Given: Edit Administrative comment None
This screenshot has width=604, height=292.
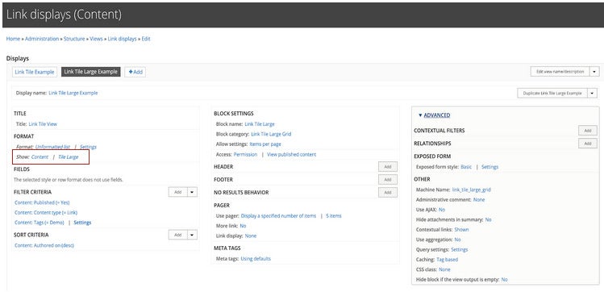Looking at the screenshot, I should coord(479,199).
